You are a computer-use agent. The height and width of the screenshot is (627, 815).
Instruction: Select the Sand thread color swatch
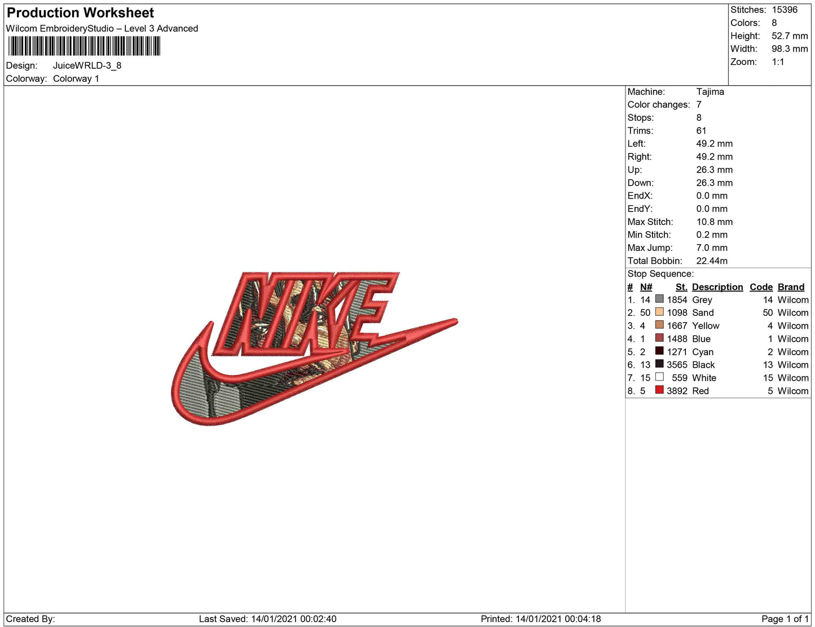click(x=659, y=312)
